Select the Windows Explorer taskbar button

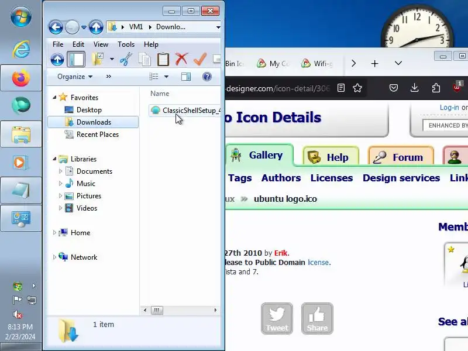click(20, 134)
